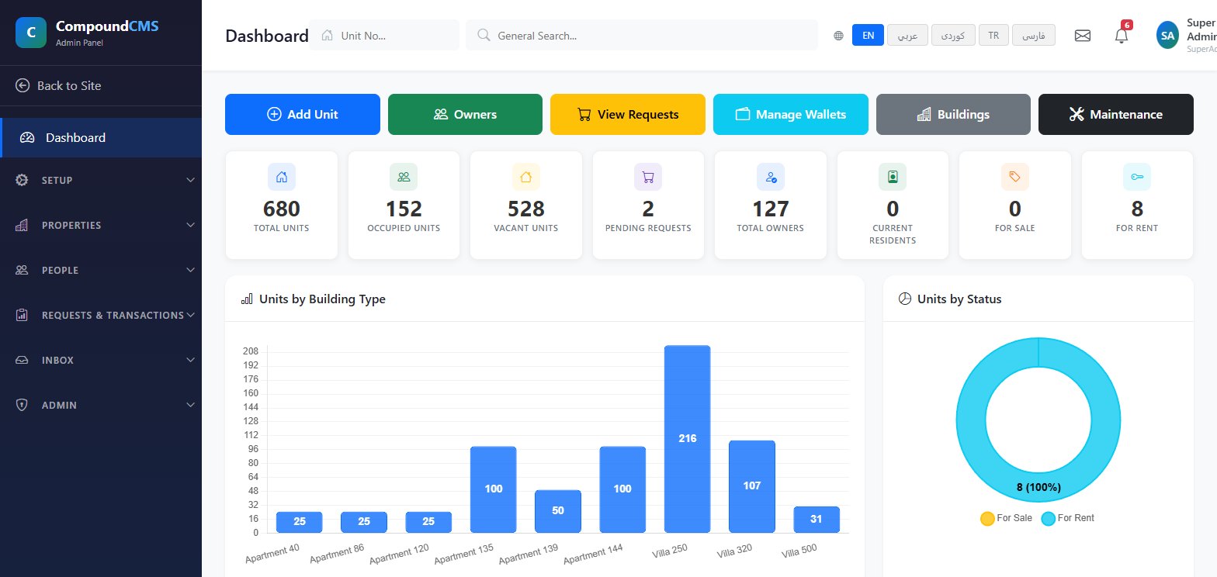This screenshot has width=1217, height=577.
Task: Expand the PROPERTIES sidebar section
Action: pos(101,225)
